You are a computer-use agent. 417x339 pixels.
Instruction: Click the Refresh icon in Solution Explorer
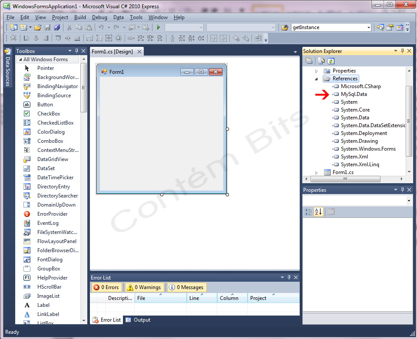tap(331, 61)
